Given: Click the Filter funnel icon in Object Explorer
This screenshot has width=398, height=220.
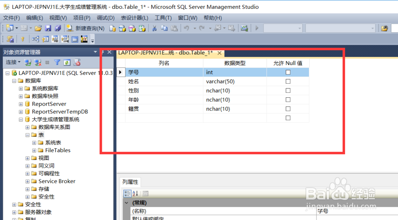Looking at the screenshot, I should point(57,62).
